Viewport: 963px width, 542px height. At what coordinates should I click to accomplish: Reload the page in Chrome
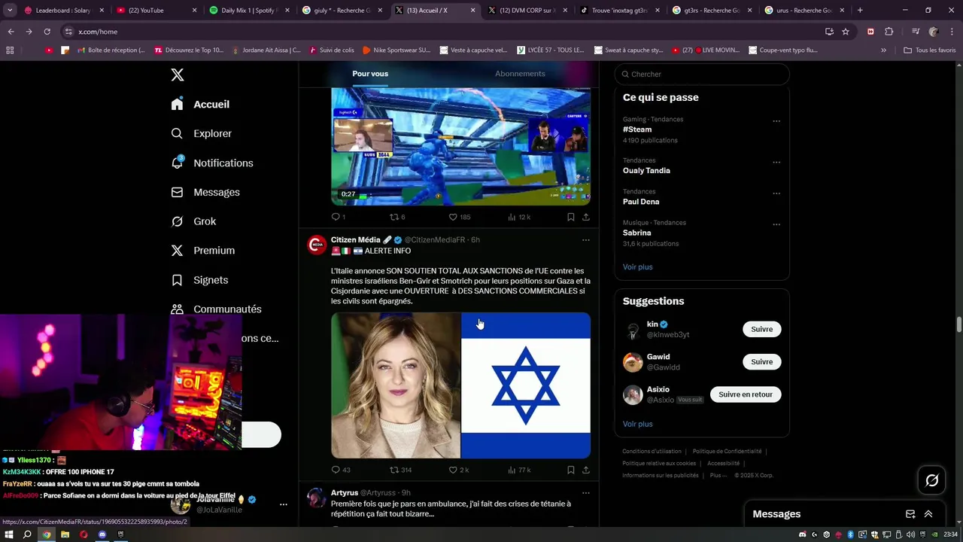(47, 32)
